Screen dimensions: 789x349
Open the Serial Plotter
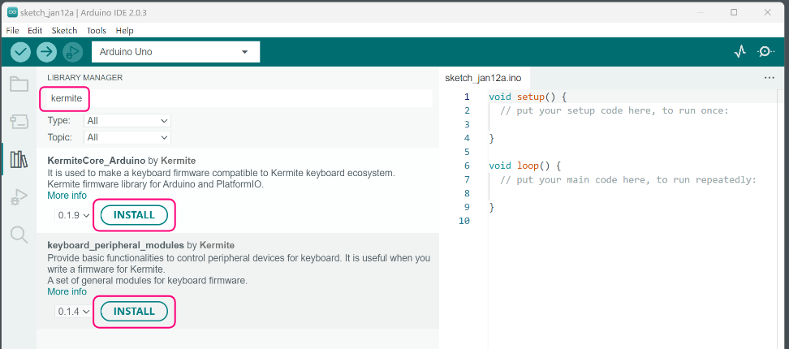(739, 52)
